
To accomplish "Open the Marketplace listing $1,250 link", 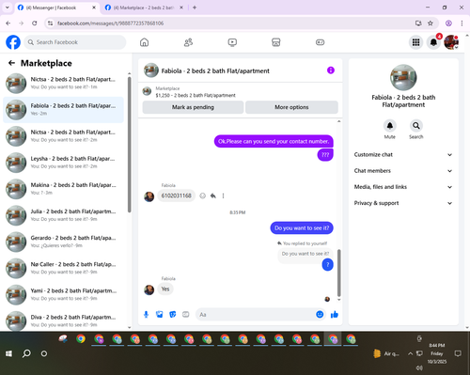I will coord(196,95).
